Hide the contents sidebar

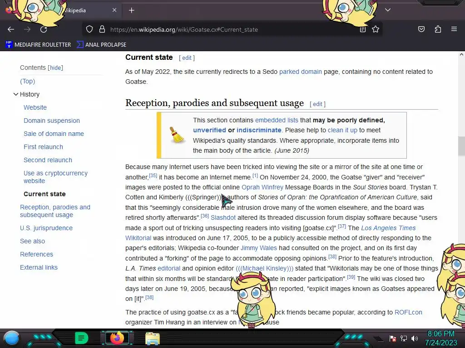55,68
